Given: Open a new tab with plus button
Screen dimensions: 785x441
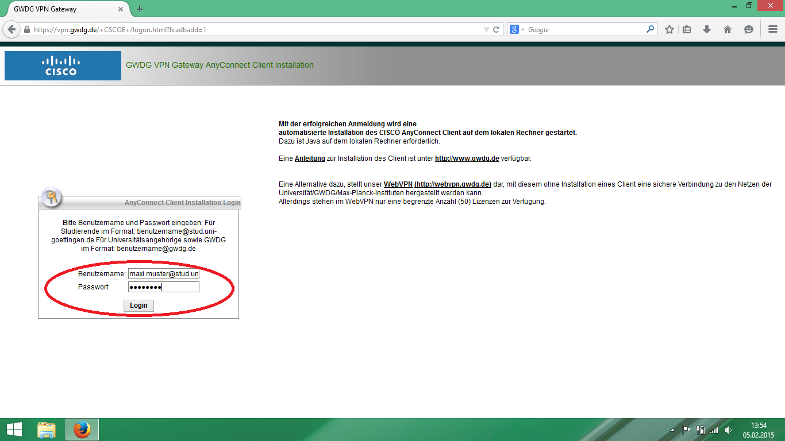Looking at the screenshot, I should point(140,9).
